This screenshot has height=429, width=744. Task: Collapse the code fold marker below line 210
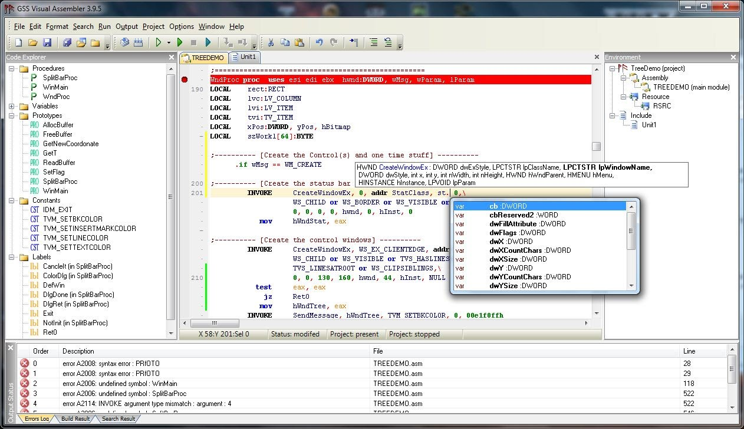tap(201, 231)
